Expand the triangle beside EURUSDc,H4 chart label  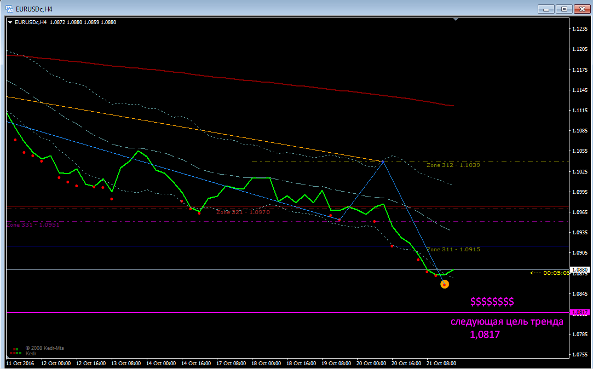click(10, 22)
